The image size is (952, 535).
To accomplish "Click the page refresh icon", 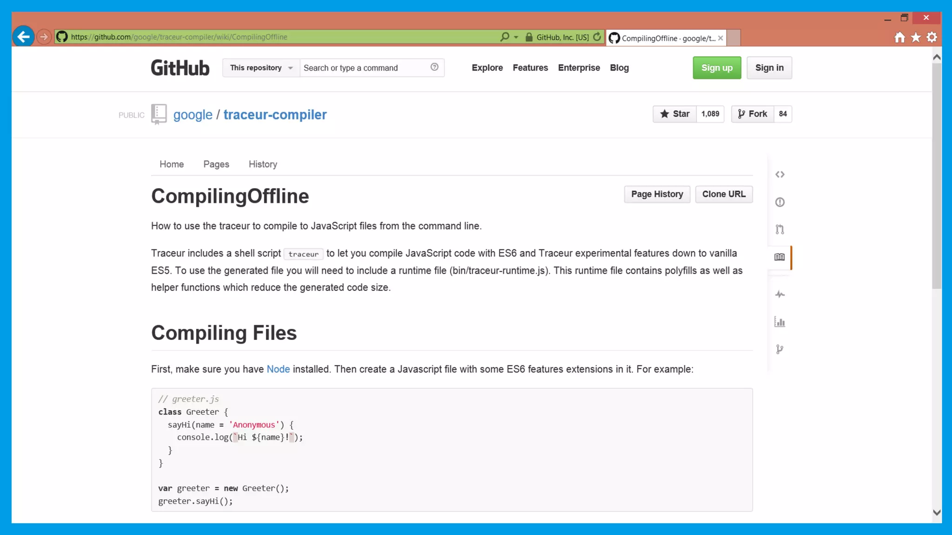I will (597, 37).
